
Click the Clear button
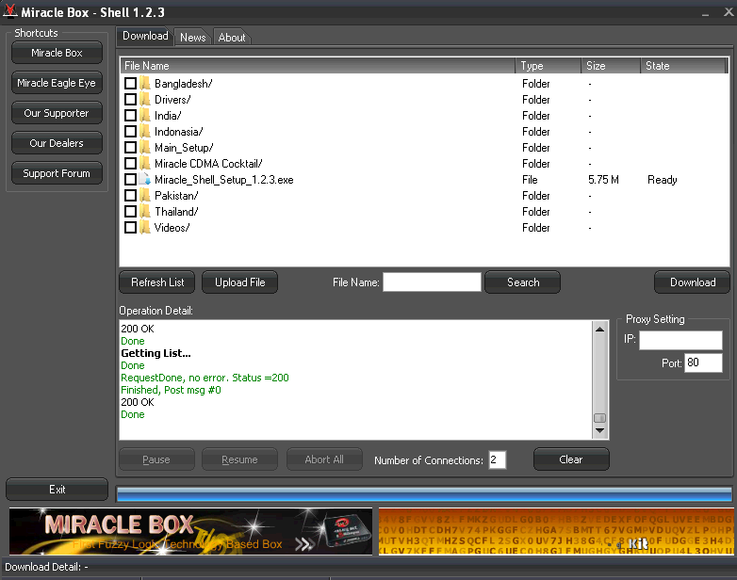(571, 459)
